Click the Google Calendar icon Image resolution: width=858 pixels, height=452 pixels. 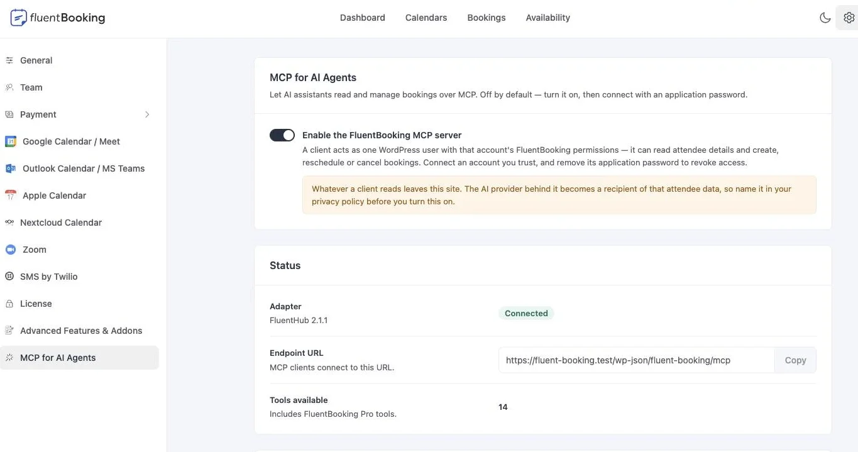coord(11,141)
